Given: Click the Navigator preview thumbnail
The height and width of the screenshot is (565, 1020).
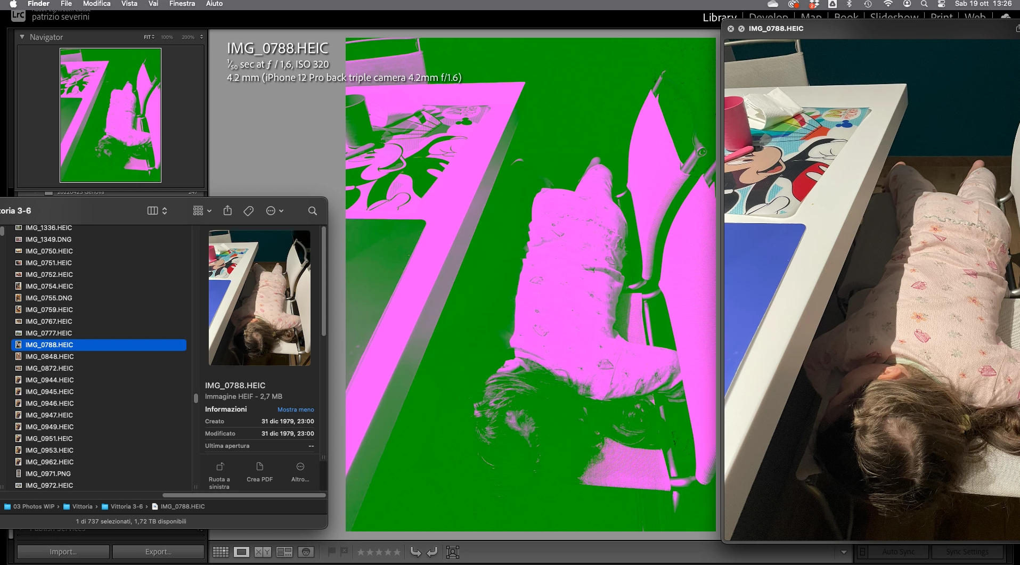Looking at the screenshot, I should [x=110, y=115].
